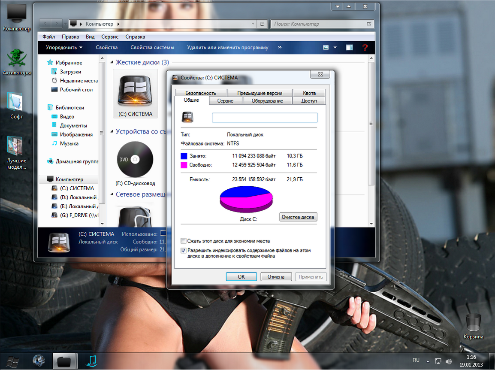
Task: Uncheck Разрешить индексировать содержимое checkbox
Action: pos(184,251)
